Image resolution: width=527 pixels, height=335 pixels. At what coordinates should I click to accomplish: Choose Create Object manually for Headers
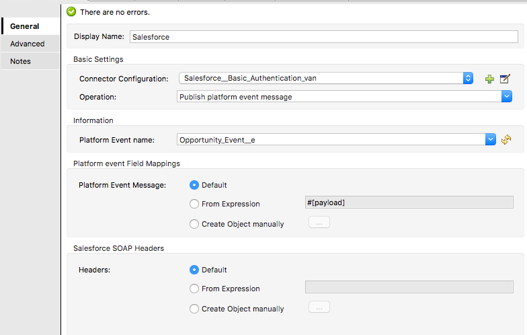point(194,309)
